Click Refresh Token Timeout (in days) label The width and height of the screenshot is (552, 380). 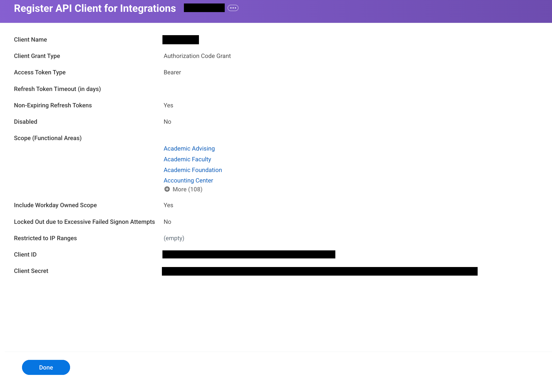[57, 89]
